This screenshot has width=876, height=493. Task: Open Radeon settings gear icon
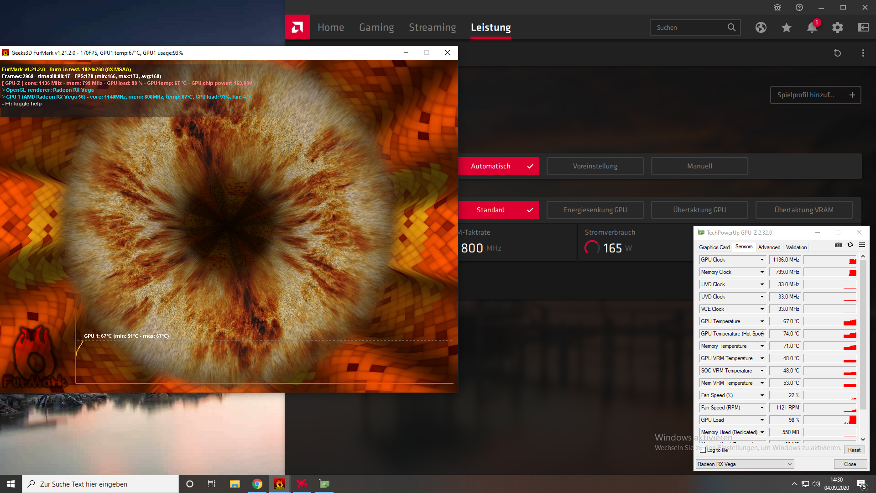[837, 27]
